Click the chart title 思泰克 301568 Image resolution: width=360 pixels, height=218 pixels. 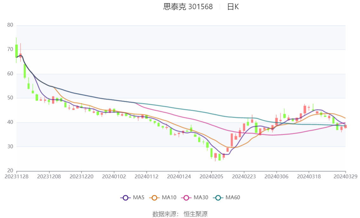pos(188,7)
